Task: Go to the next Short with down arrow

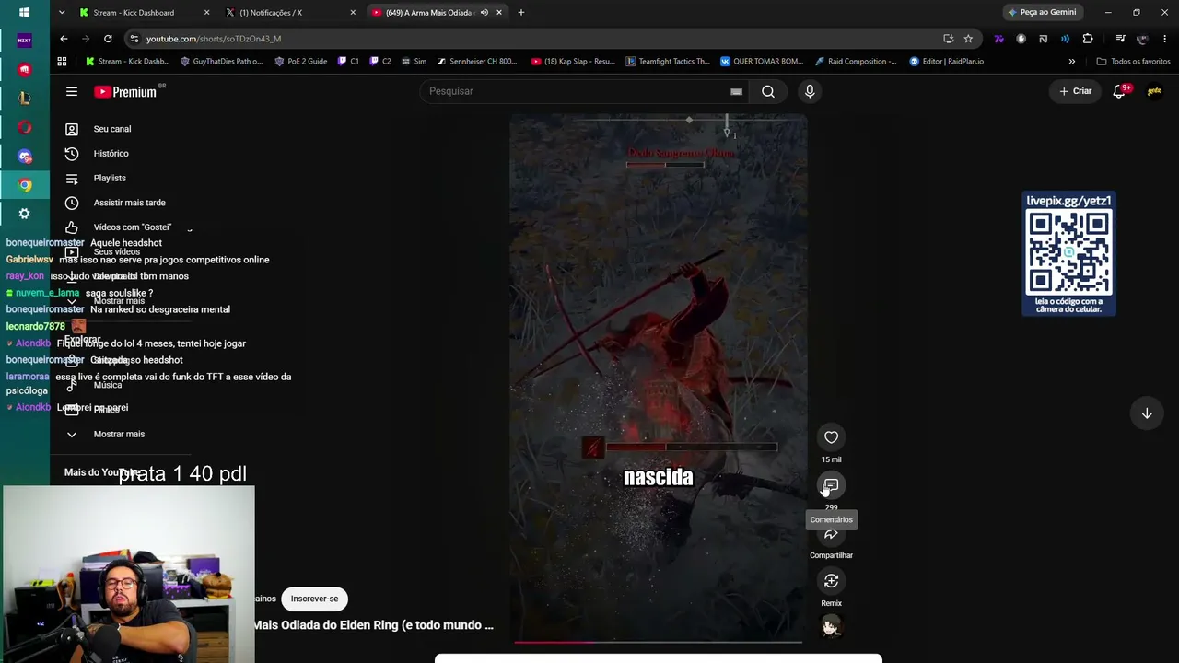Action: pos(1147,413)
